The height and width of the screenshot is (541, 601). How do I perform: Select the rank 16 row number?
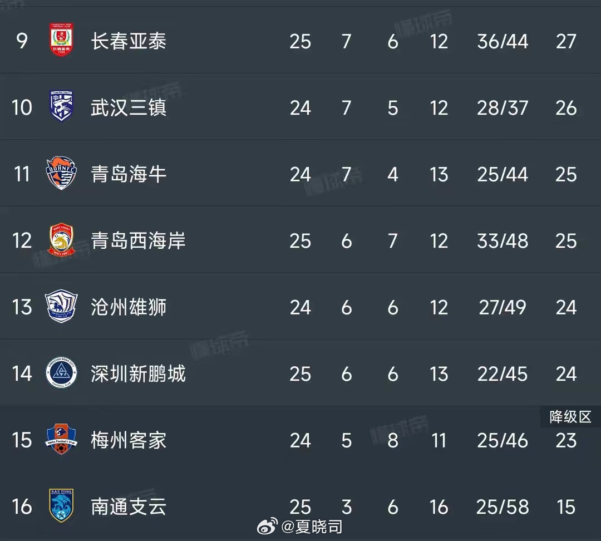point(22,506)
